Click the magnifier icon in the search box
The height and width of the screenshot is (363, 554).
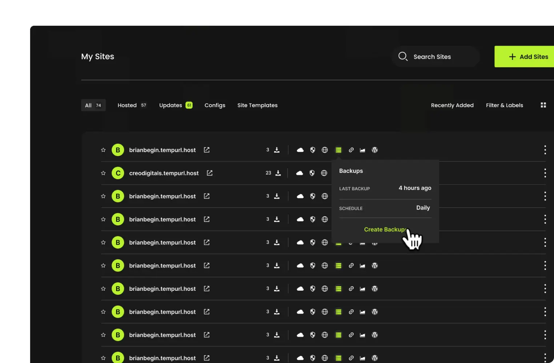[403, 56]
